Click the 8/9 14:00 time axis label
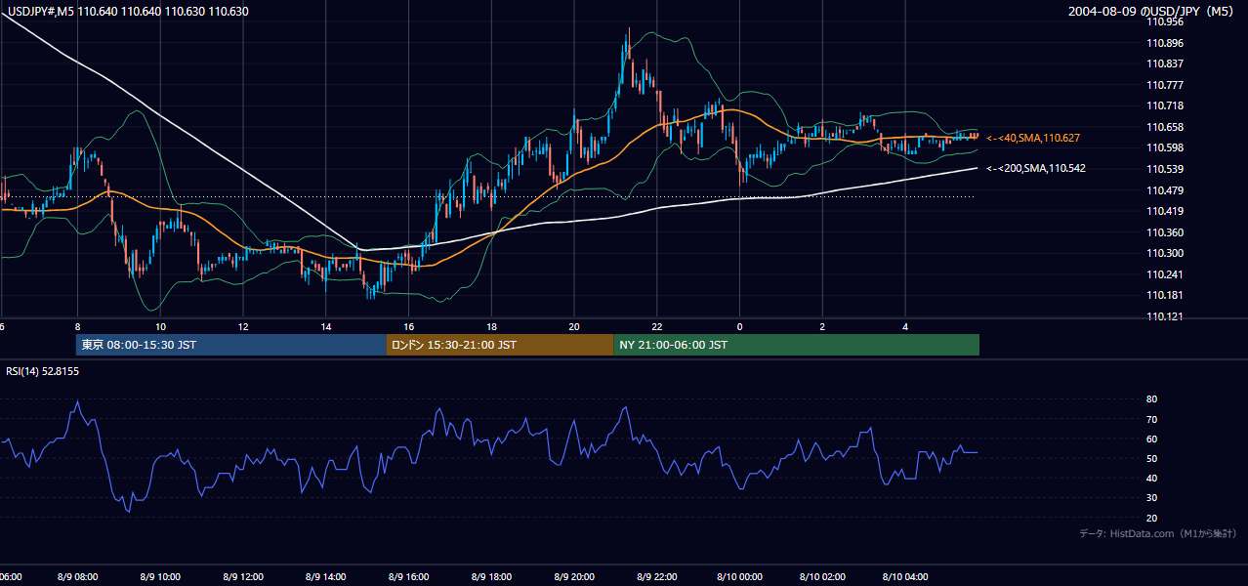The width and height of the screenshot is (1248, 586). point(325,577)
